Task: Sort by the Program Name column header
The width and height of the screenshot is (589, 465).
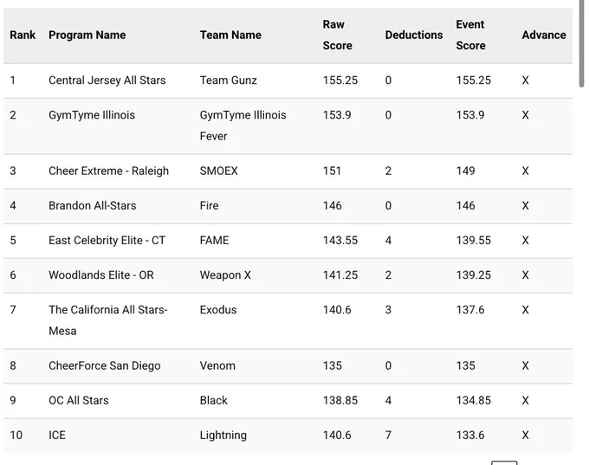Action: 87,35
